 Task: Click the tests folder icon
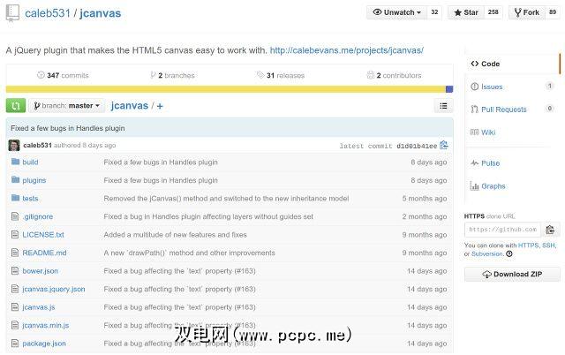pos(15,198)
